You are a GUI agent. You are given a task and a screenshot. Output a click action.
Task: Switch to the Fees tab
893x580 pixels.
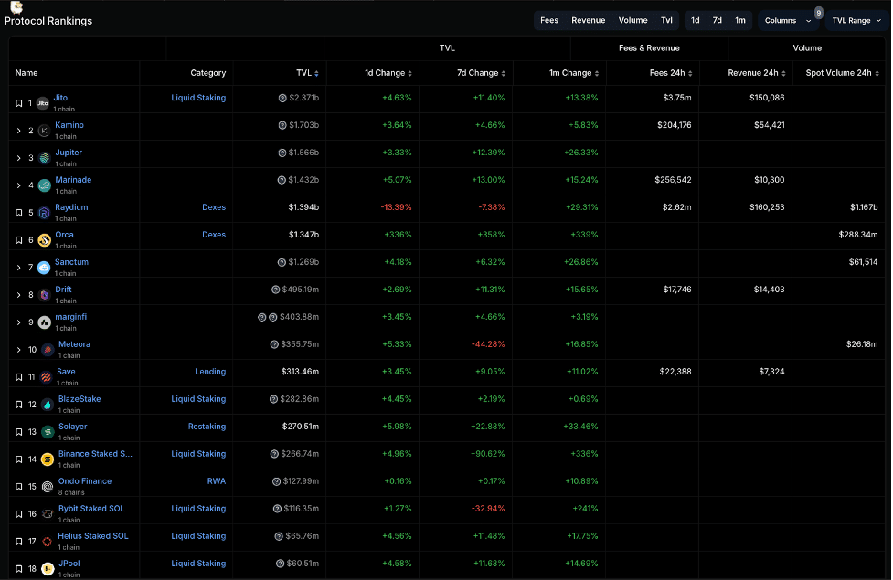point(549,20)
